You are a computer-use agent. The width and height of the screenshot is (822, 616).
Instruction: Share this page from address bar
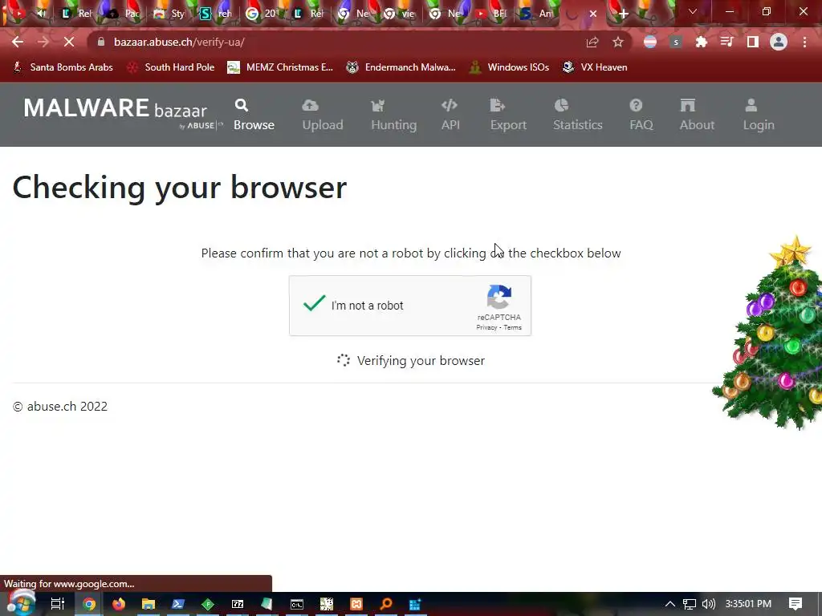[x=592, y=42]
